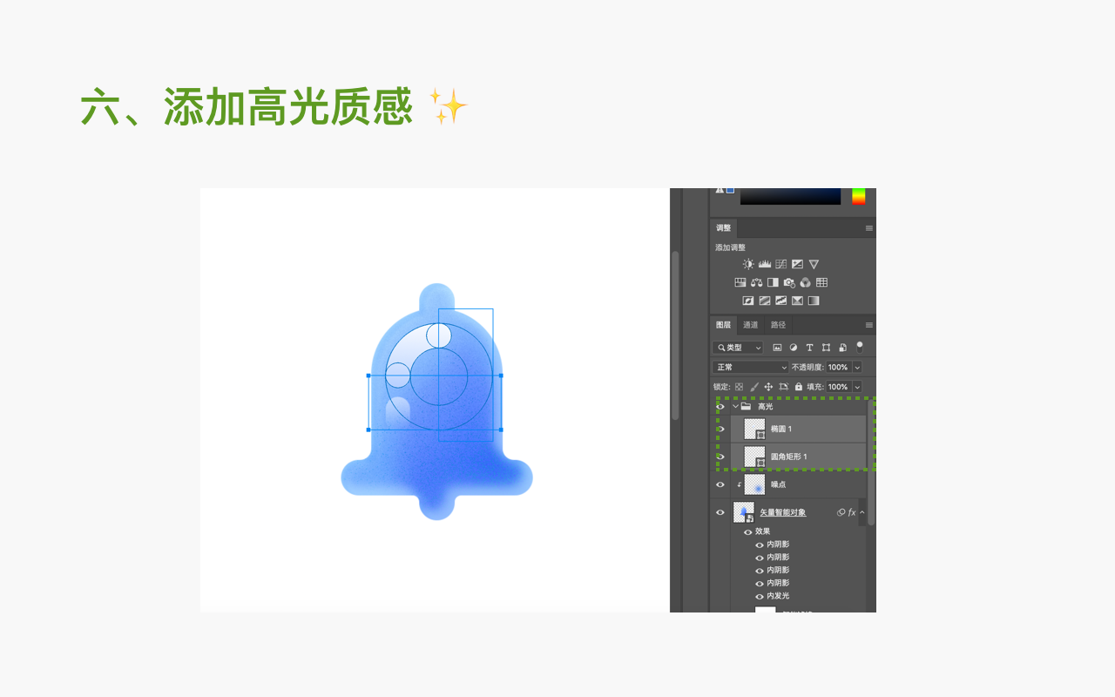Toggle visibility of all 效果 effects
The height and width of the screenshot is (697, 1115).
coord(747,531)
